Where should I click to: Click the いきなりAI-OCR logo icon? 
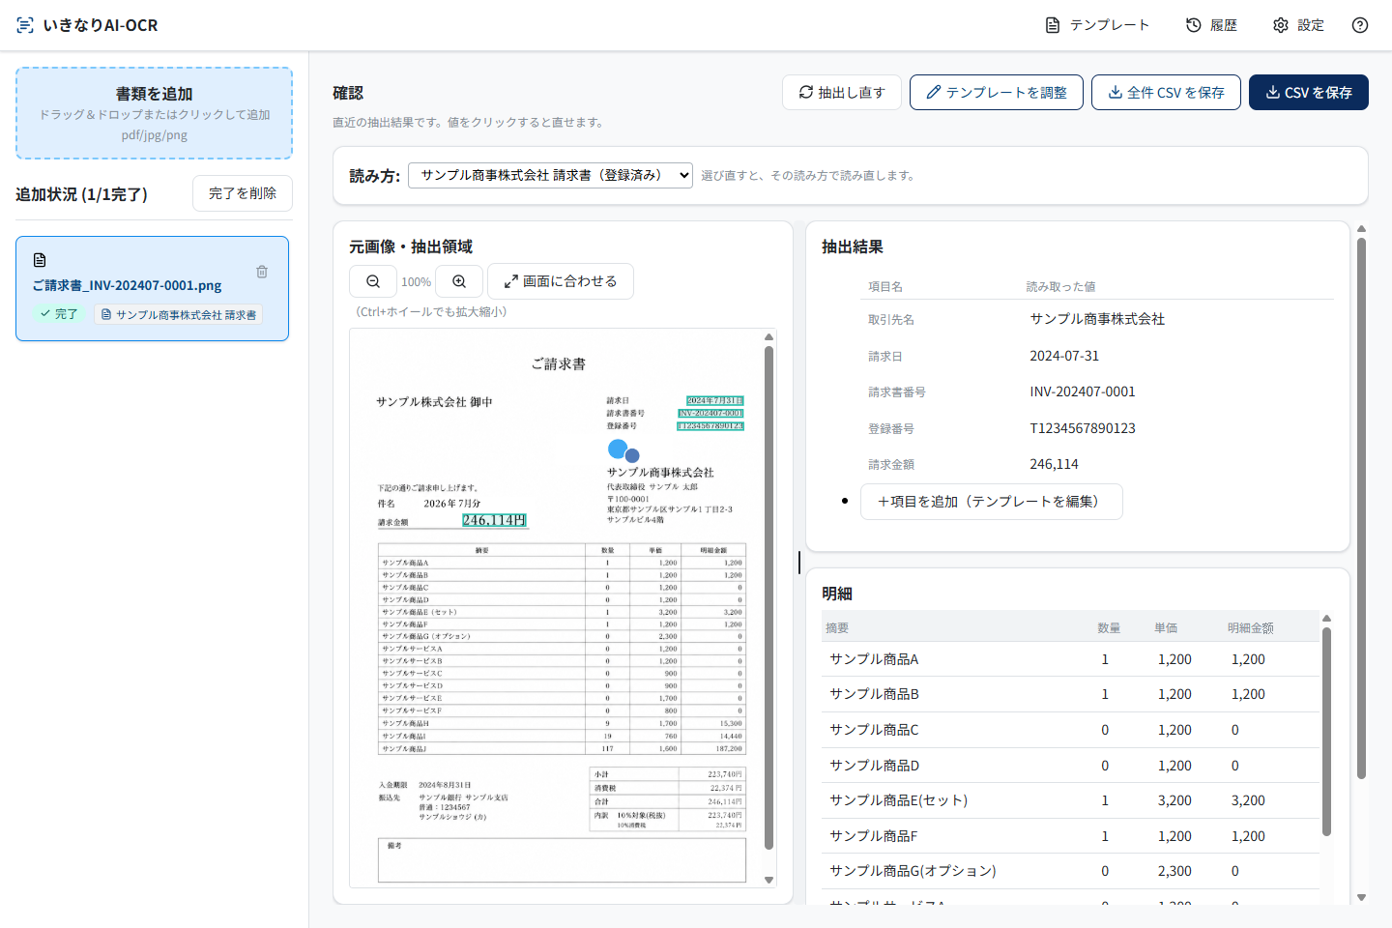click(x=25, y=25)
